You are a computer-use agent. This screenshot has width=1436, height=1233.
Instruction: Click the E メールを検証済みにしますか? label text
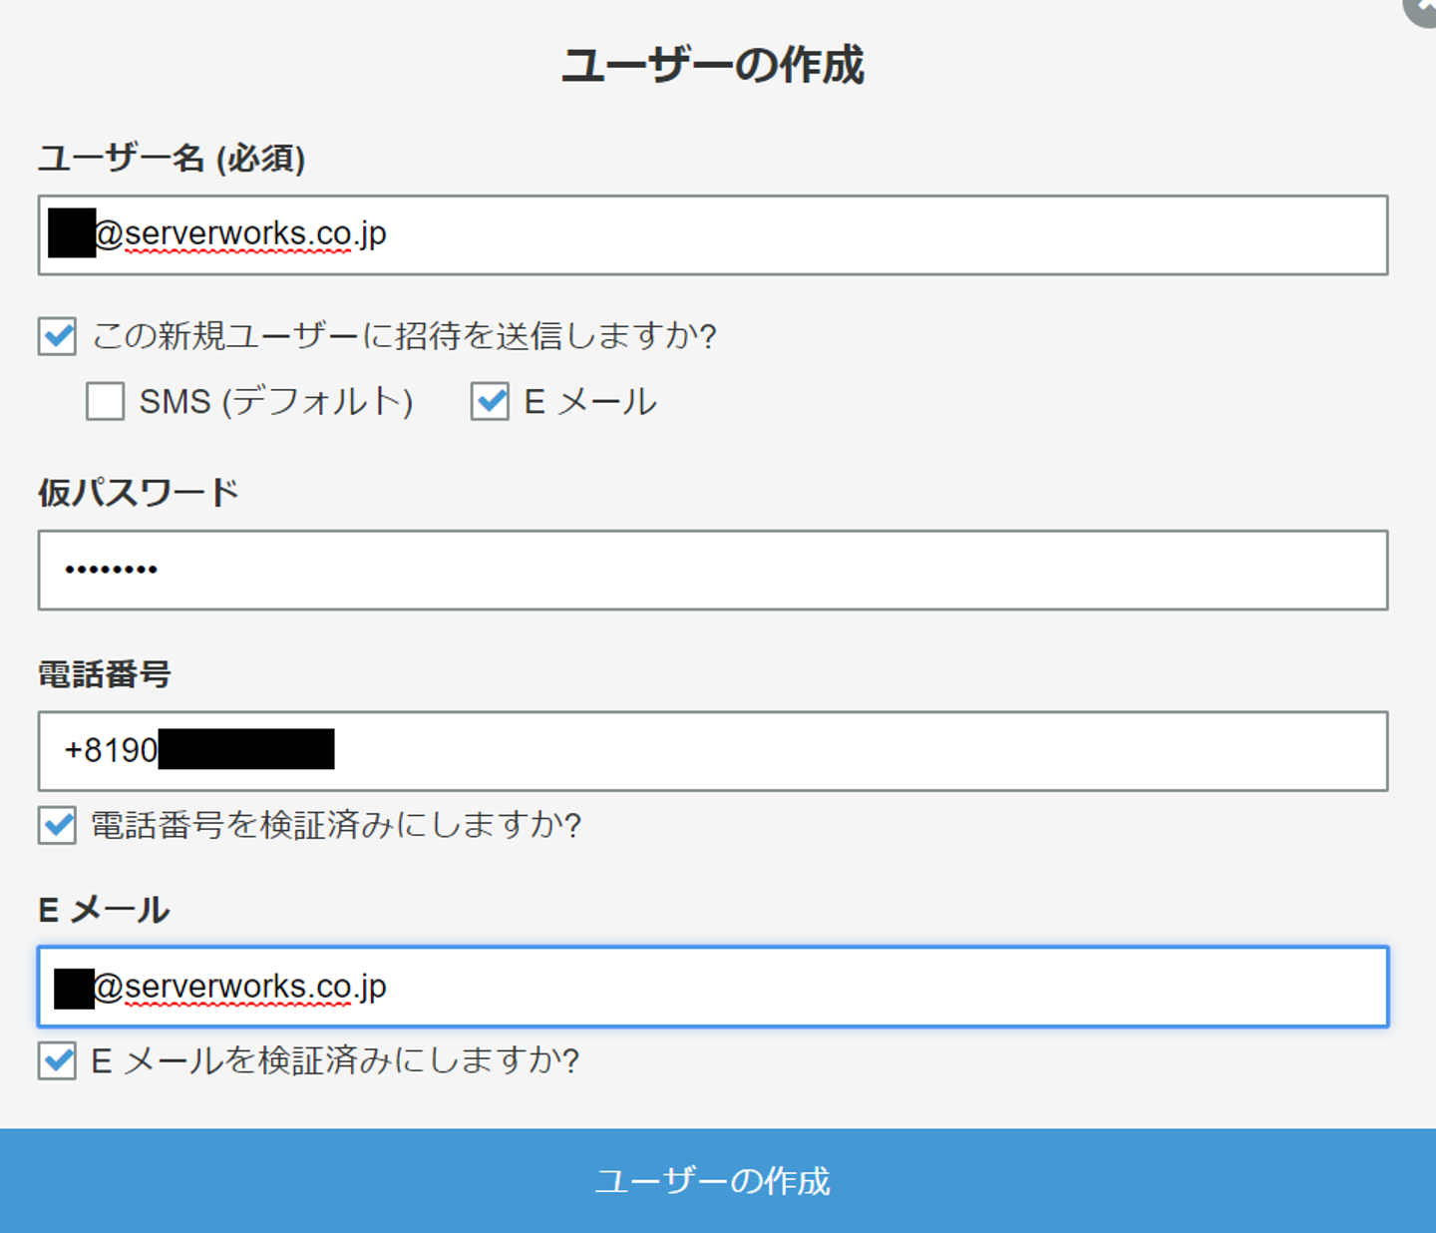[x=335, y=1060]
